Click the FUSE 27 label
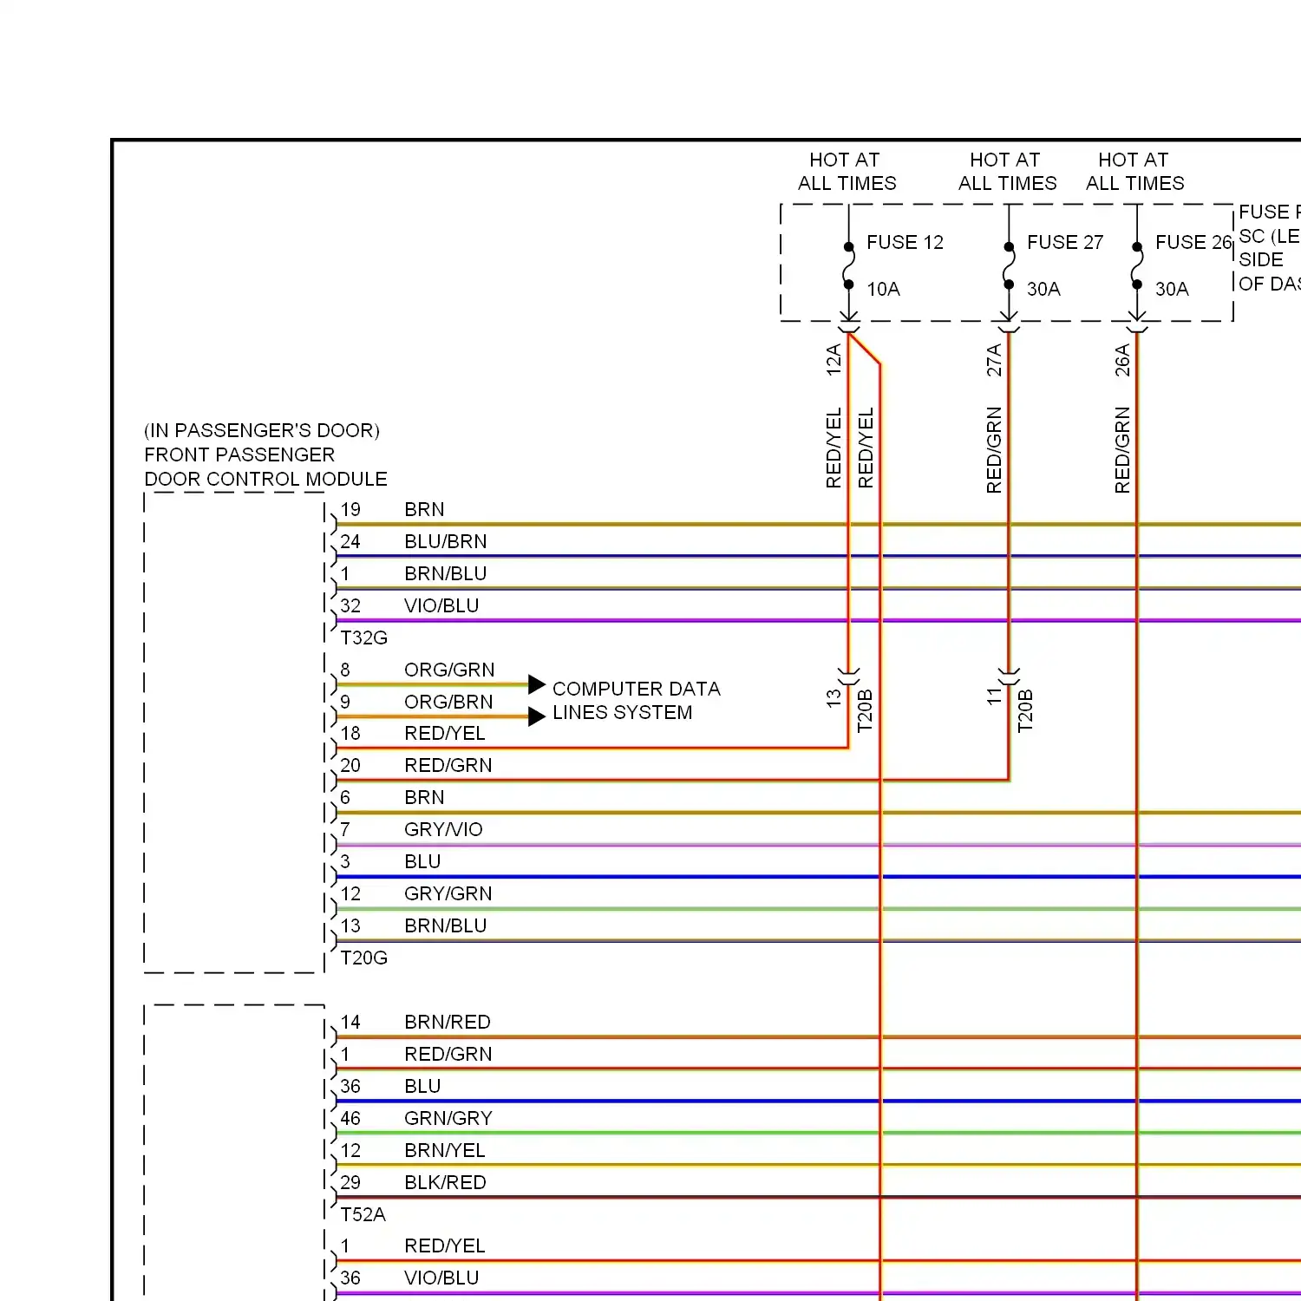 1065,242
